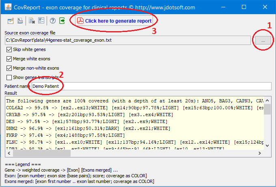The height and width of the screenshot is (187, 276).
Task: Click 'Click here to generate report' button
Action: tap(114, 21)
